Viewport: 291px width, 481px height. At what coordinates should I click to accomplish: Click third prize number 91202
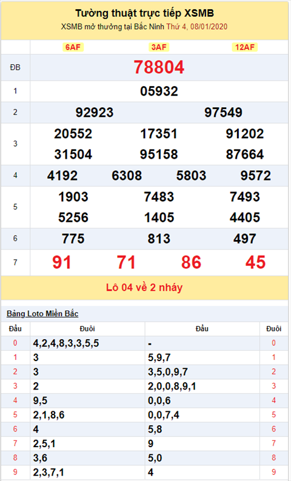(245, 134)
